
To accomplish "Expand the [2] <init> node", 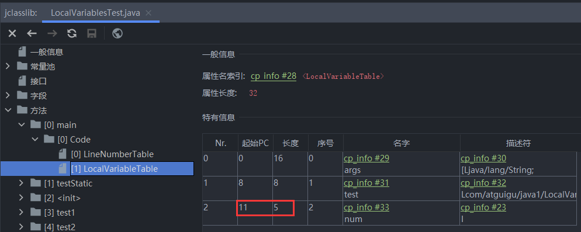I will point(22,198).
